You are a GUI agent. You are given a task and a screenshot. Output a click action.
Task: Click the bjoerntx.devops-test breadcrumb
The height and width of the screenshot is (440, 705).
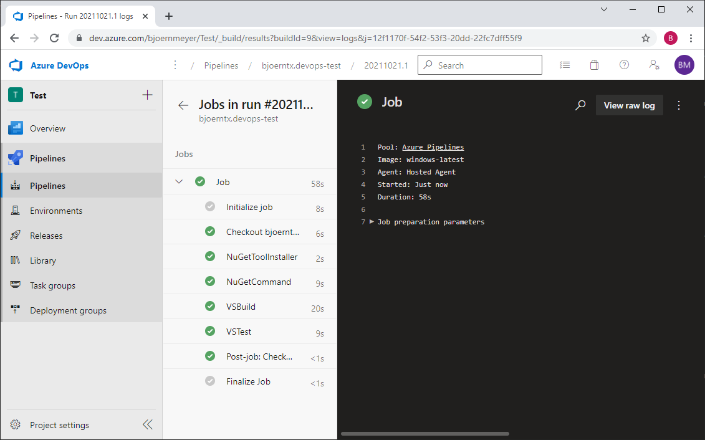tap(301, 65)
